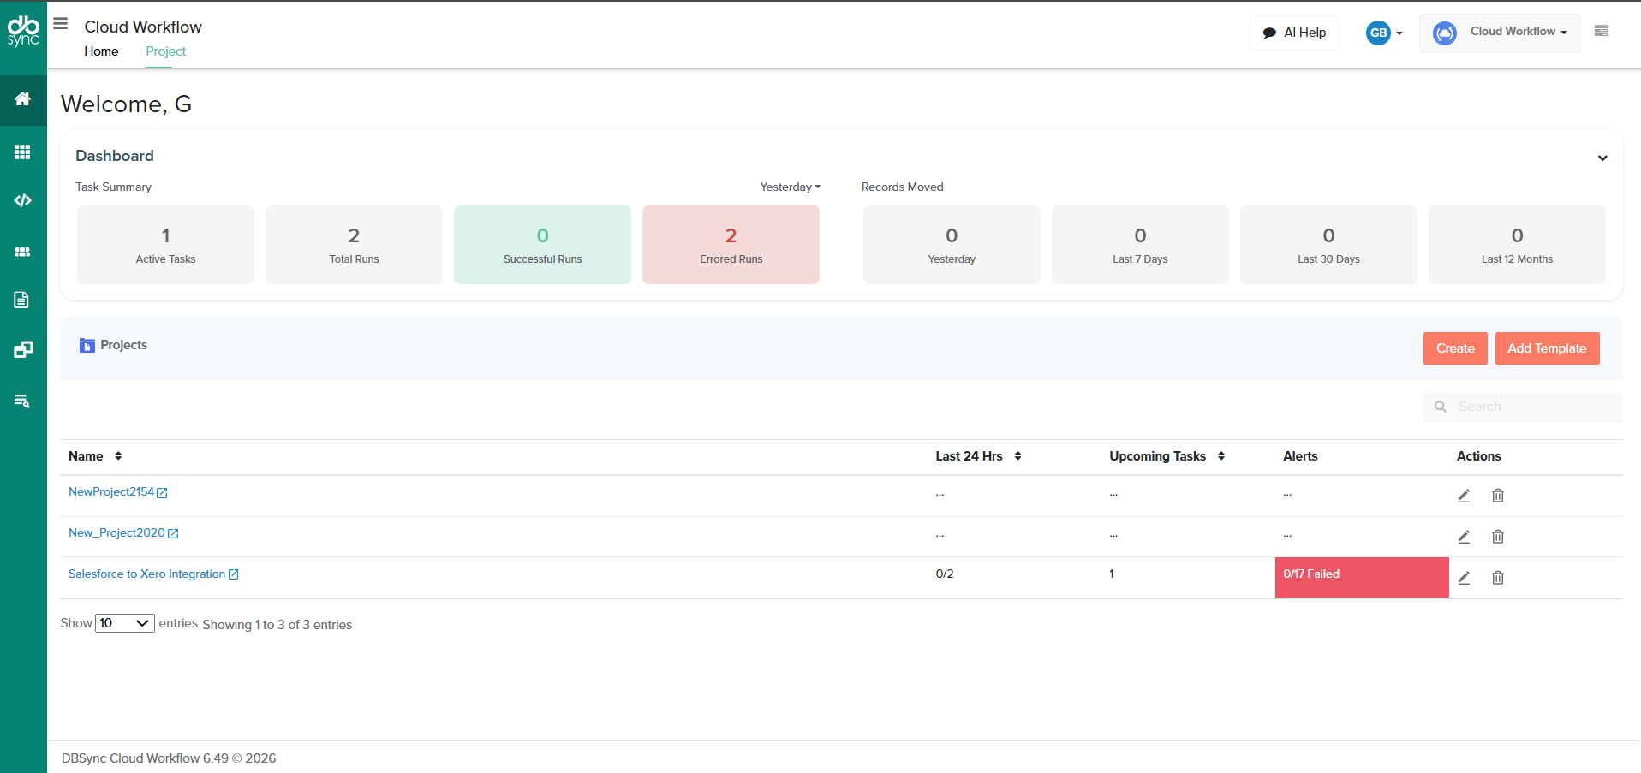Click the search list icon in the sidebar

click(x=23, y=401)
